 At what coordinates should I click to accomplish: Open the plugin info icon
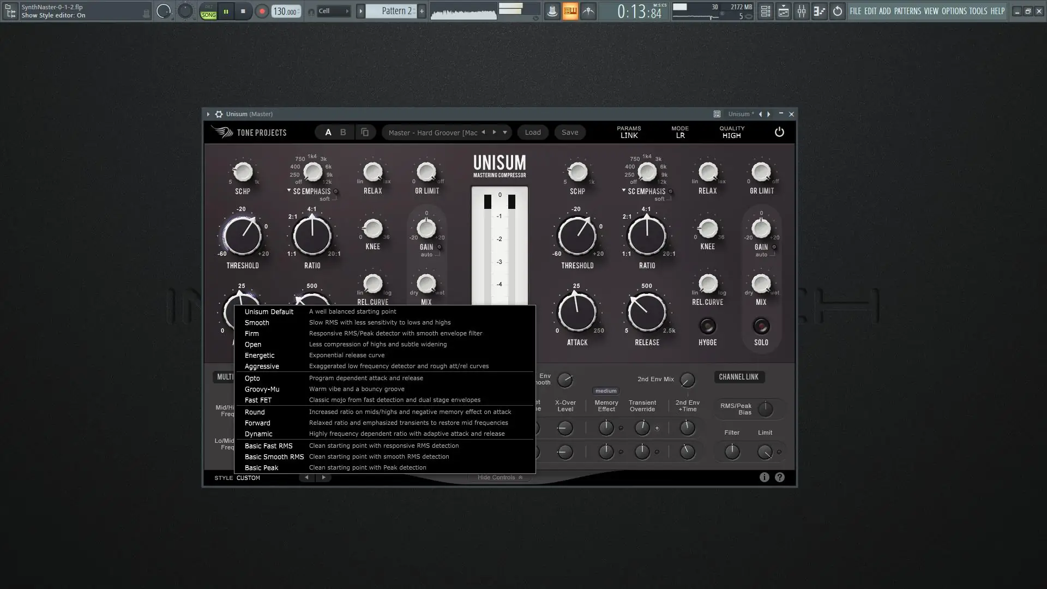pyautogui.click(x=764, y=477)
